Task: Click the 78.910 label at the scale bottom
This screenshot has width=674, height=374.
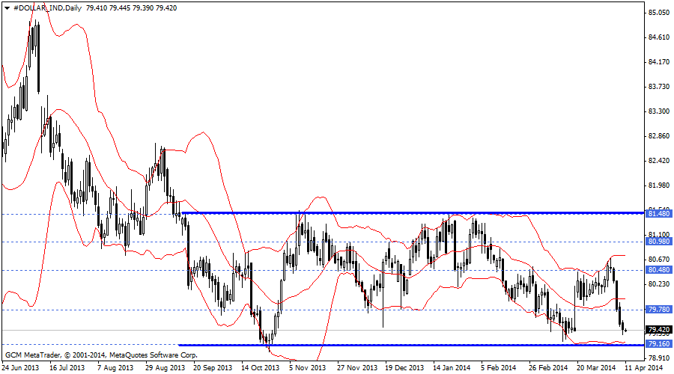Action: click(x=658, y=358)
